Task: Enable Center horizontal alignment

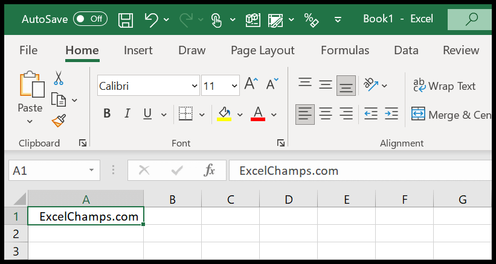Action: pyautogui.click(x=326, y=114)
